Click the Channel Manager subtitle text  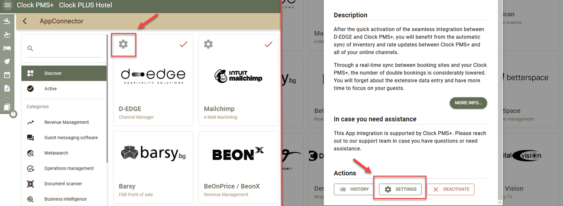136,117
